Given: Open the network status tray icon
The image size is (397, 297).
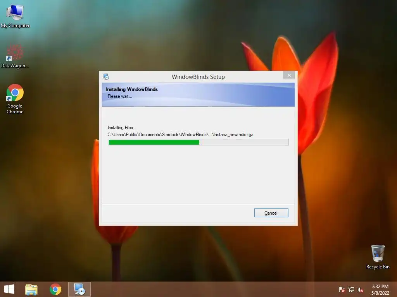Looking at the screenshot, I should coord(351,289).
